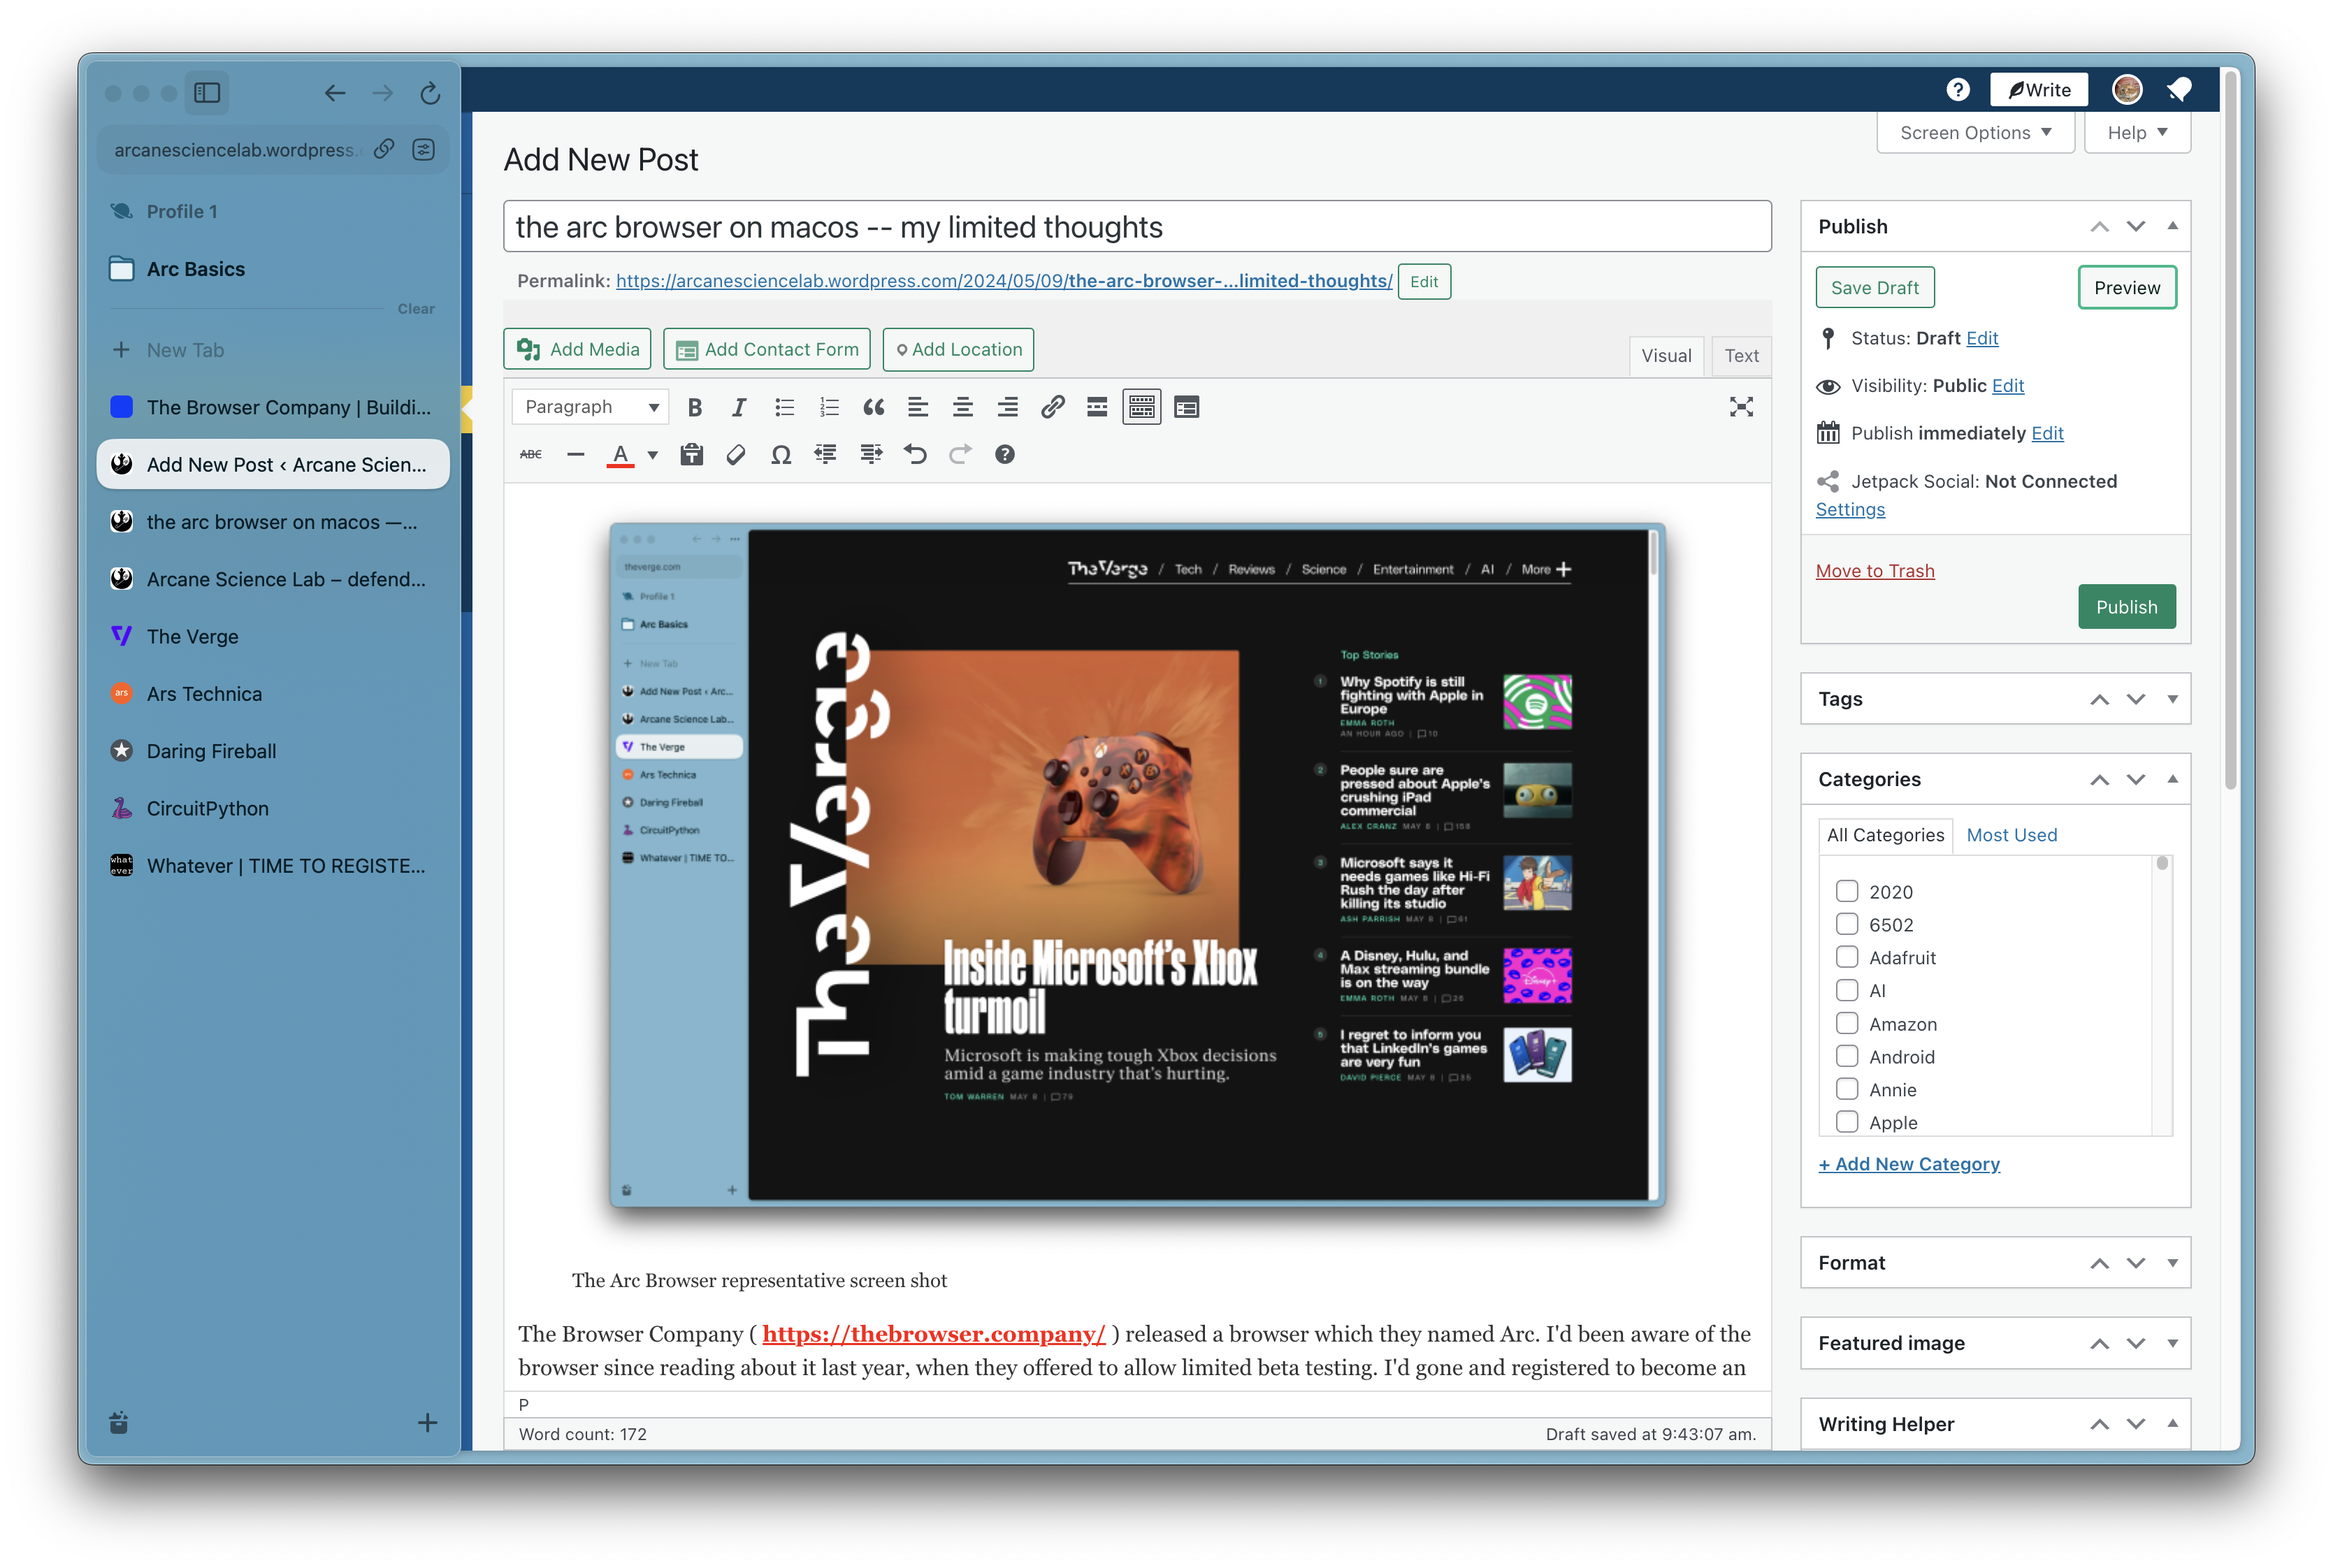Open the text color picker arrow

coord(653,455)
